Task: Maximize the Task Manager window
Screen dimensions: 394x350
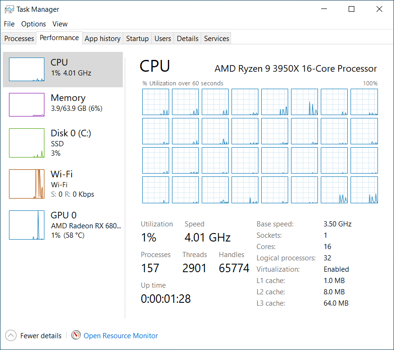Action: (x=351, y=9)
